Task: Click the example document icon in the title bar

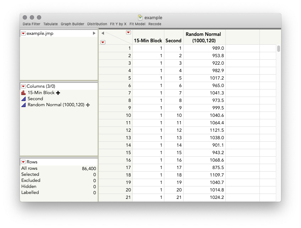Action: (140, 17)
